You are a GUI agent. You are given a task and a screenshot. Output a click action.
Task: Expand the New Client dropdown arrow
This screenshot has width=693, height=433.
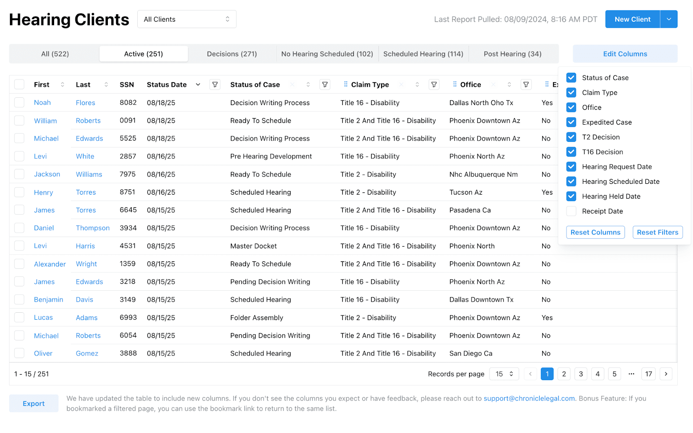click(x=669, y=19)
